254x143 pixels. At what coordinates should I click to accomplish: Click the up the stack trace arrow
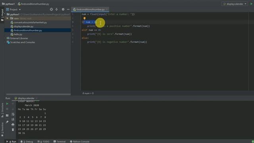tap(13, 104)
